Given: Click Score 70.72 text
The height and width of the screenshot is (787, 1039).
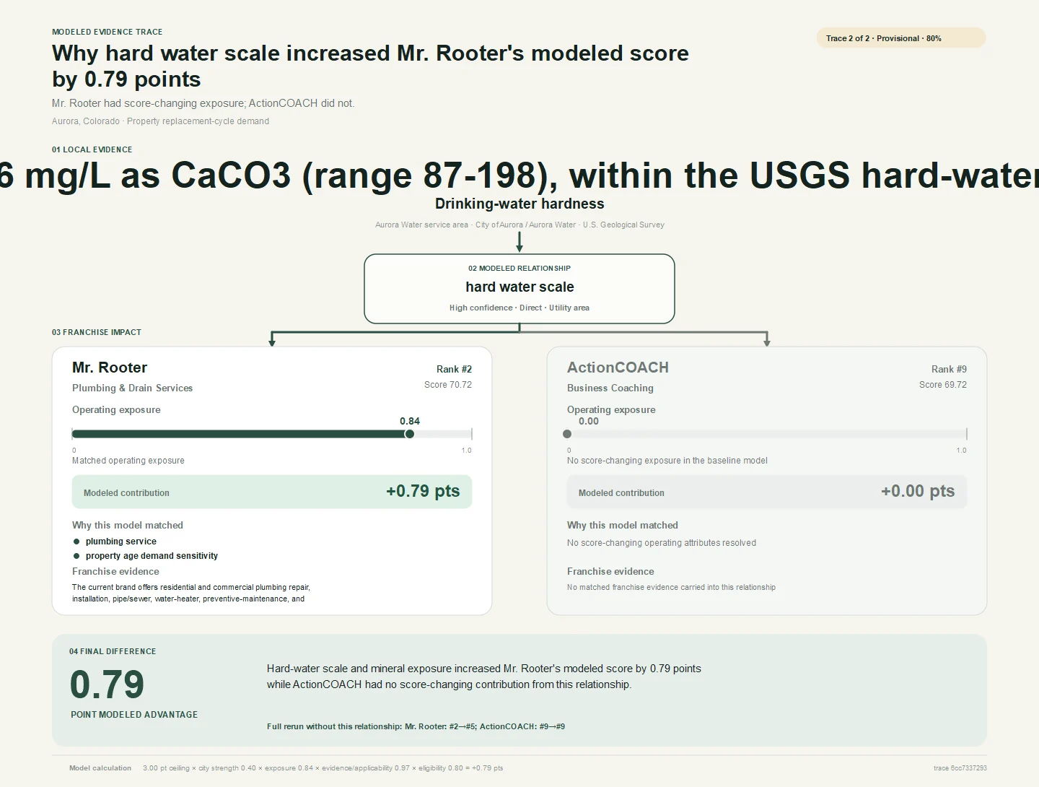Looking at the screenshot, I should (x=448, y=385).
